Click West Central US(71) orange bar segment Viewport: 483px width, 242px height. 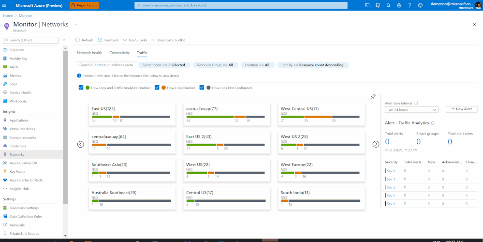coord(318,117)
